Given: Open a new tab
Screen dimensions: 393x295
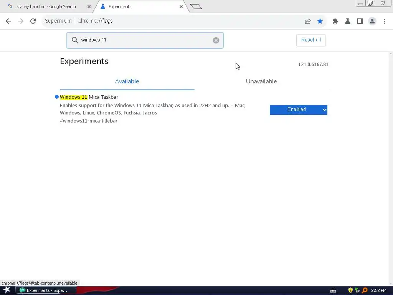Looking at the screenshot, I should pos(196,7).
